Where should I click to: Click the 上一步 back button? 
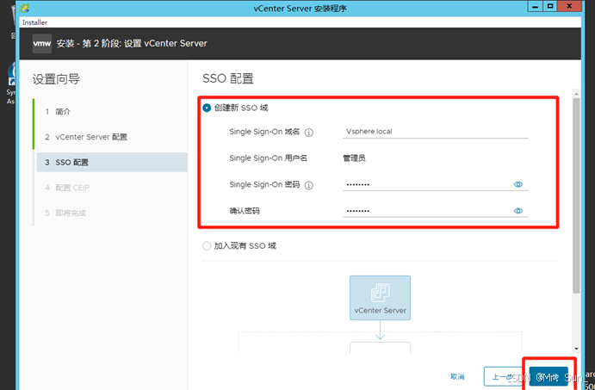point(504,377)
